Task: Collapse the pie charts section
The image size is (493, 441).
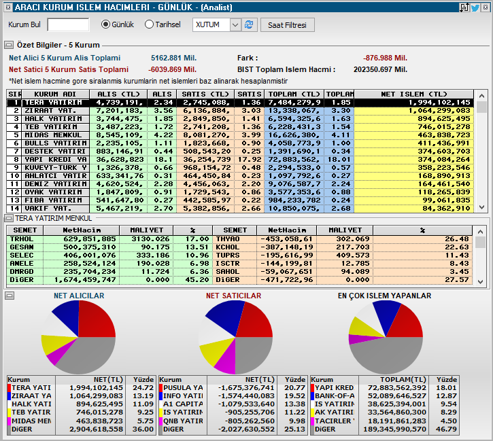Action: (x=10, y=296)
